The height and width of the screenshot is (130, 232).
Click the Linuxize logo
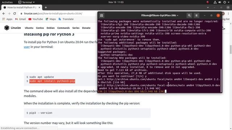coord(13,28)
